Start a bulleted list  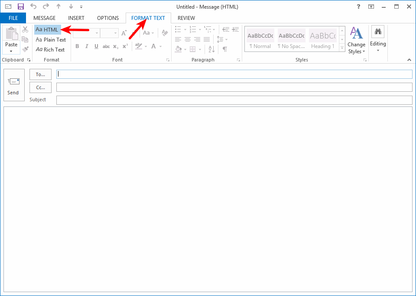point(178,29)
